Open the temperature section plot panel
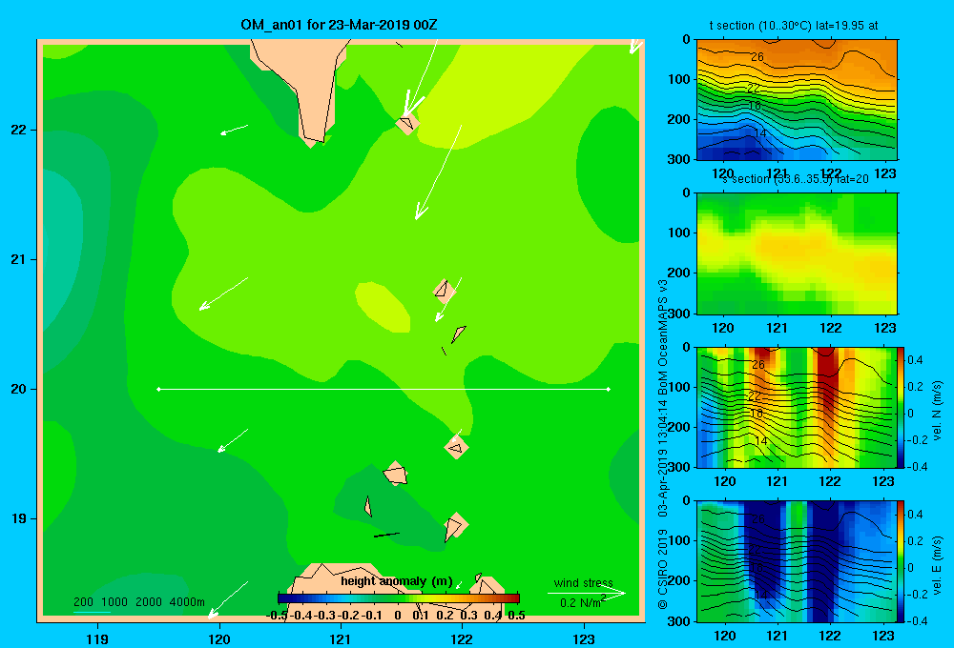The height and width of the screenshot is (648, 954). pyautogui.click(x=797, y=100)
